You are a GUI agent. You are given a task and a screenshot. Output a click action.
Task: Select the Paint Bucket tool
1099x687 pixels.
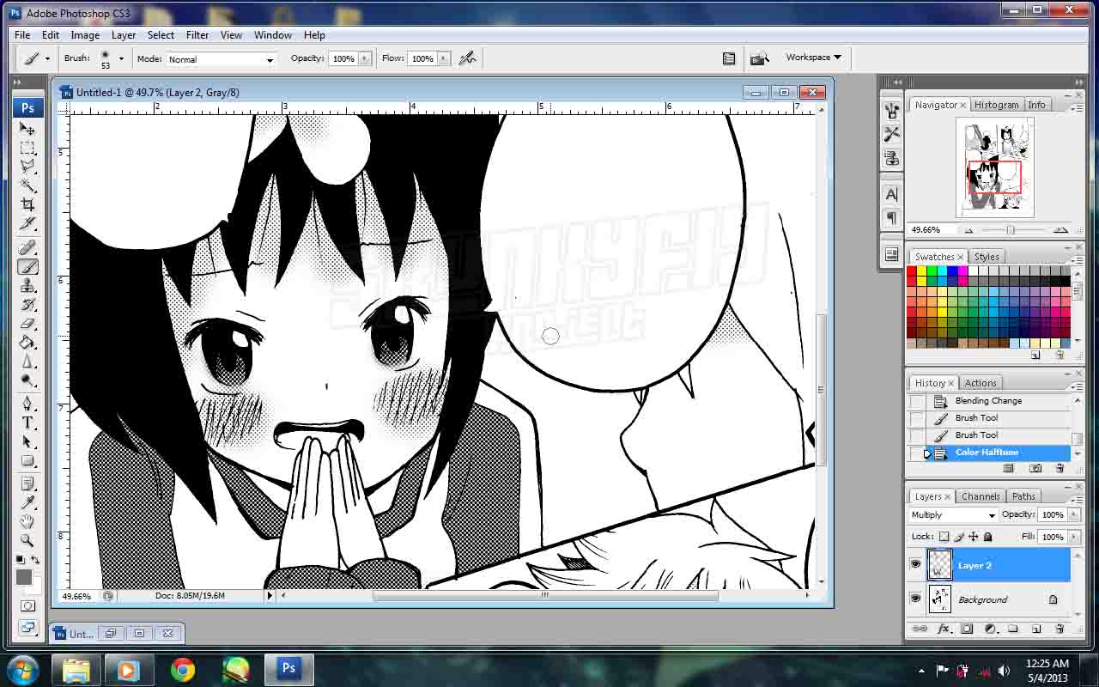click(x=27, y=343)
